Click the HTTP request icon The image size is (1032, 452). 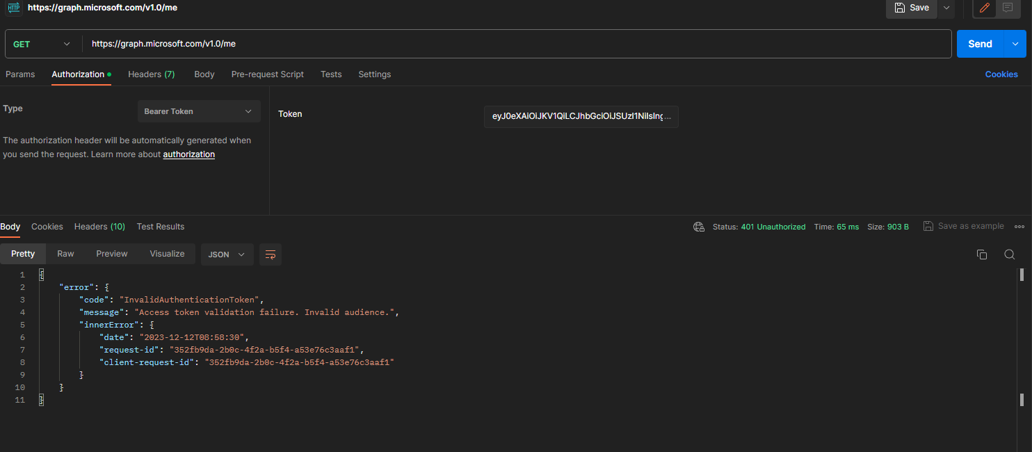tap(14, 8)
